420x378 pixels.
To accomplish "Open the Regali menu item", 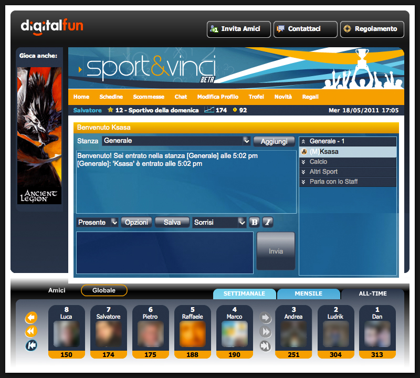I will (x=310, y=97).
